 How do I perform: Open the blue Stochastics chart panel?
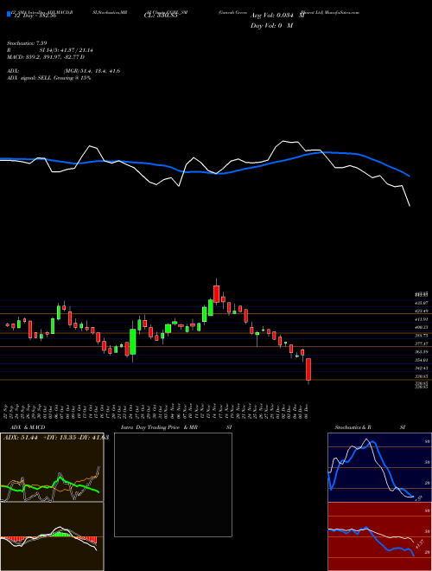click(x=379, y=467)
